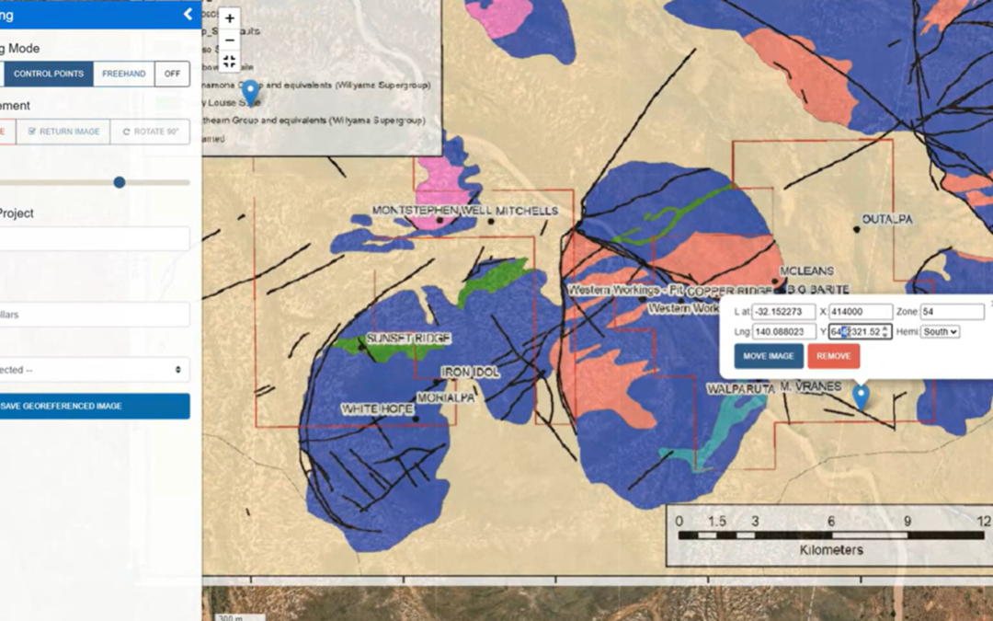This screenshot has height=621, width=993.
Task: Open the Hemi South dropdown
Action: (x=939, y=332)
